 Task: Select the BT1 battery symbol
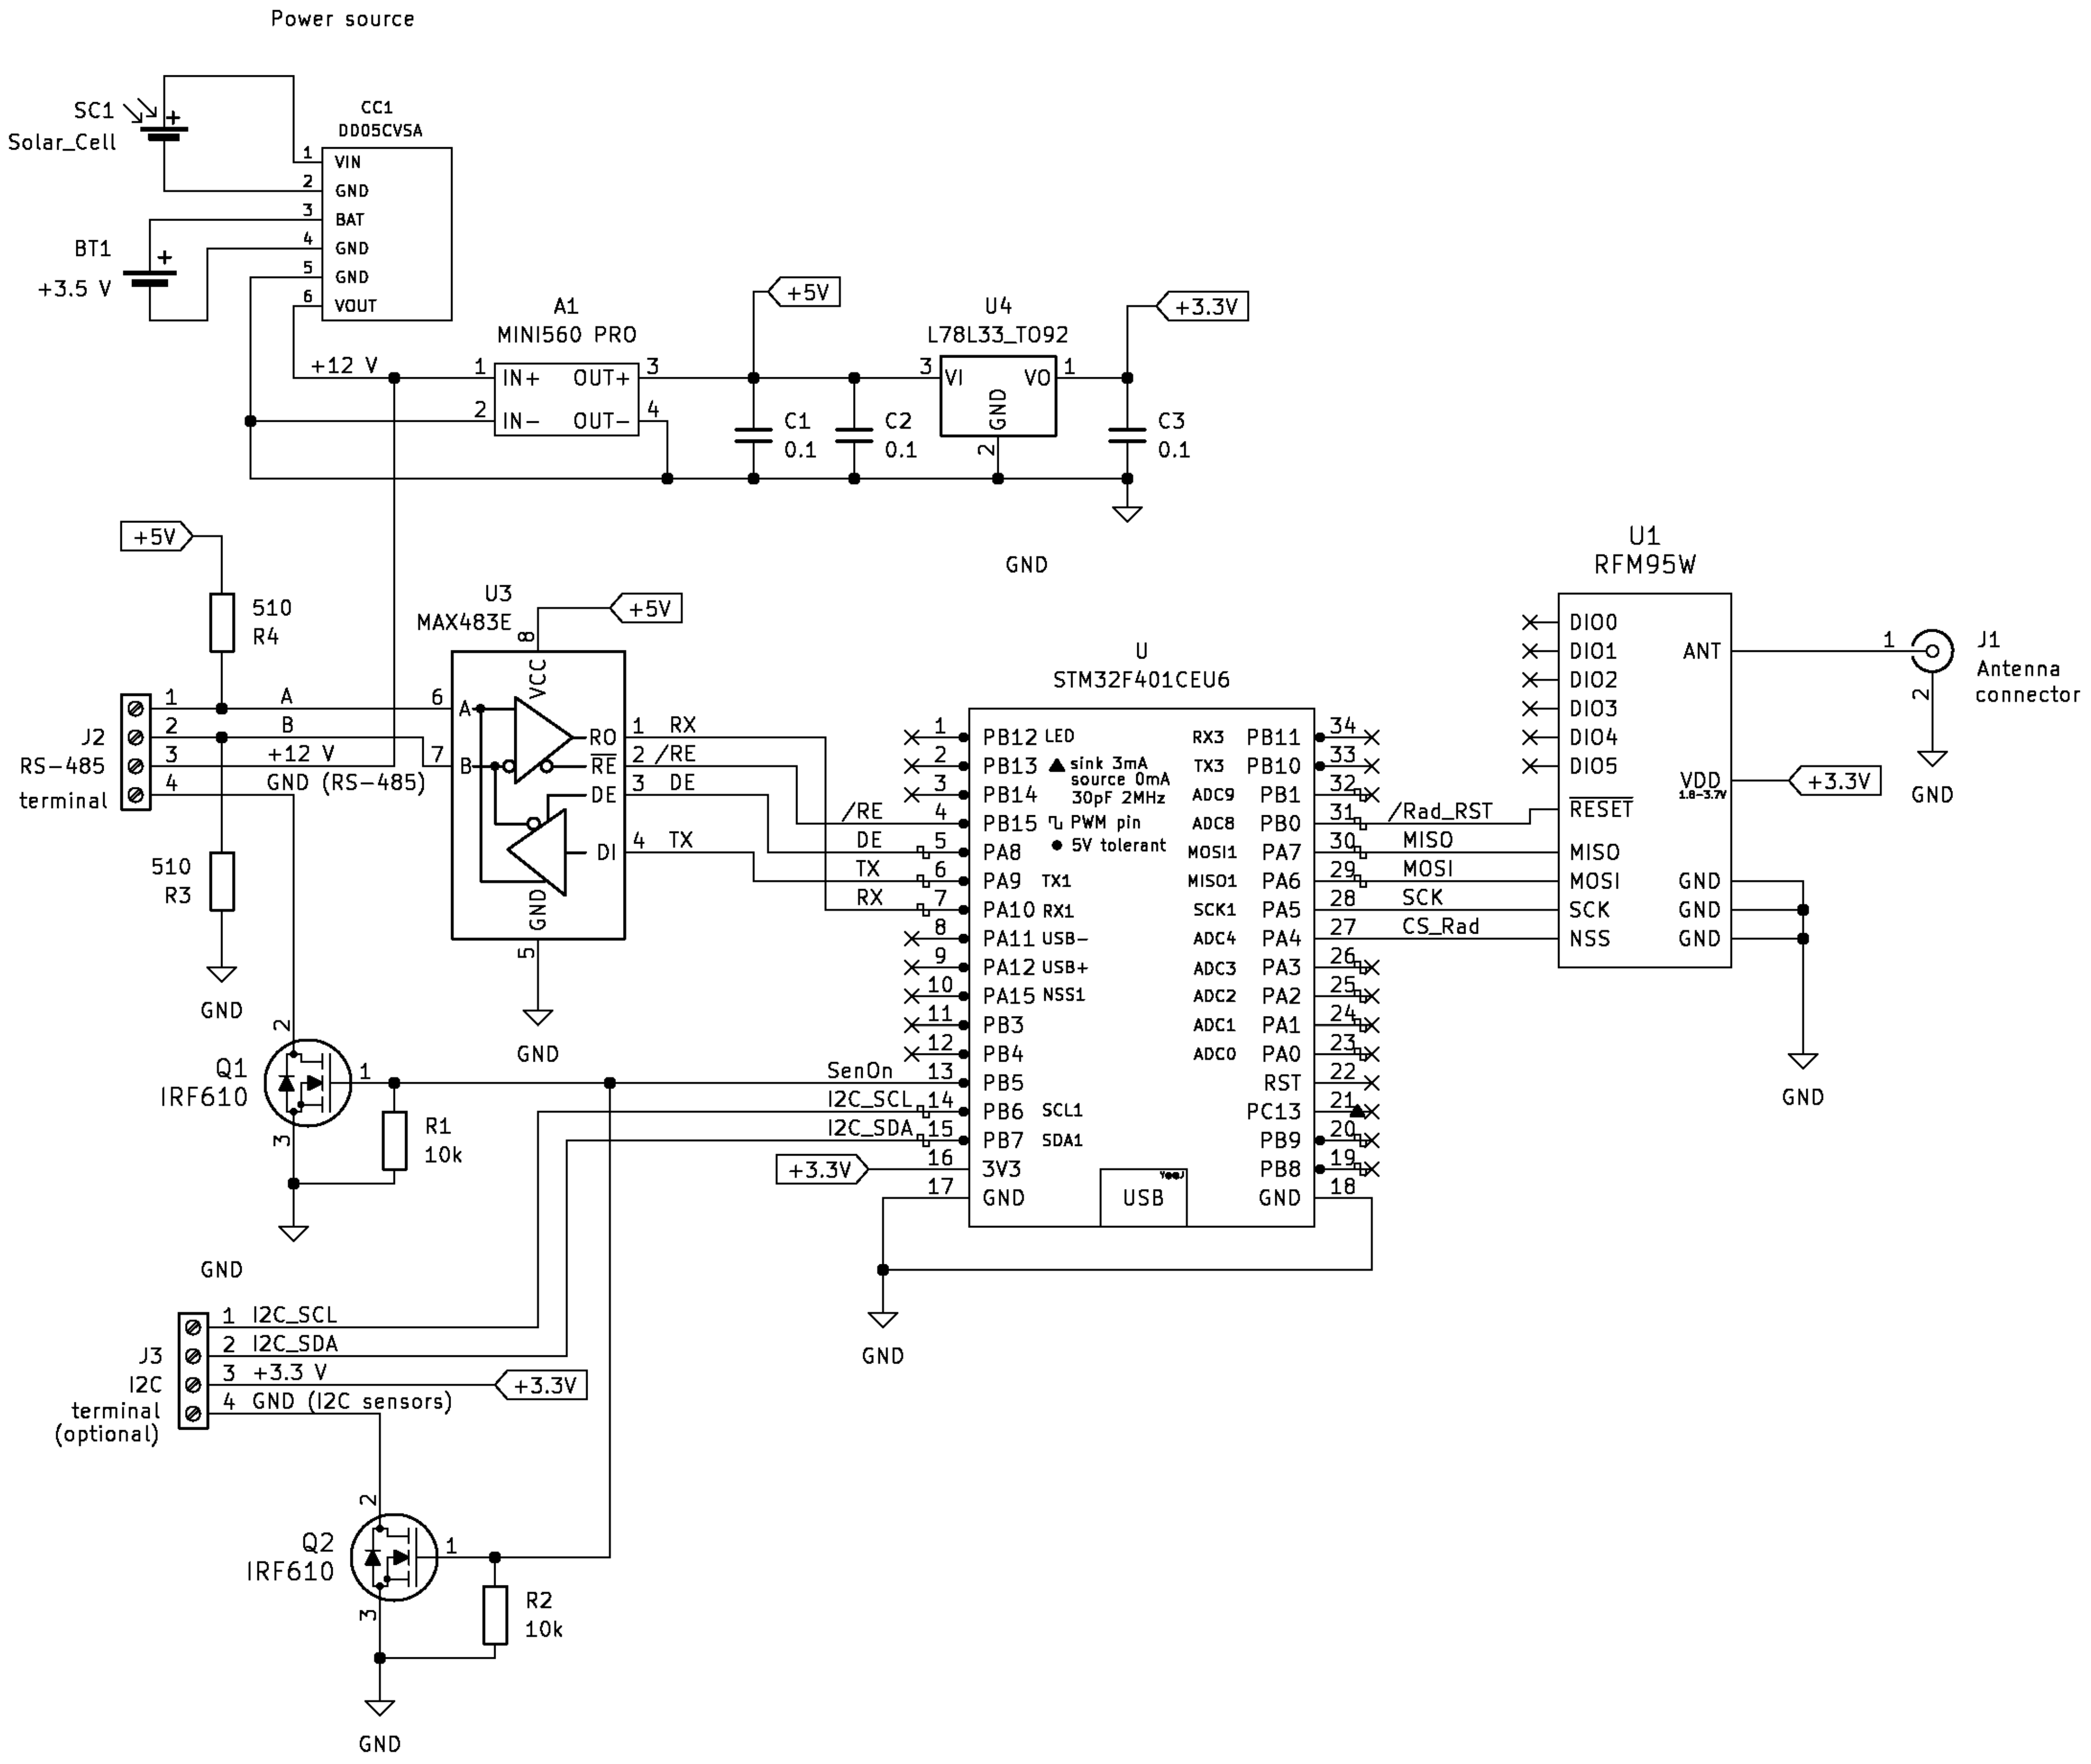150,277
